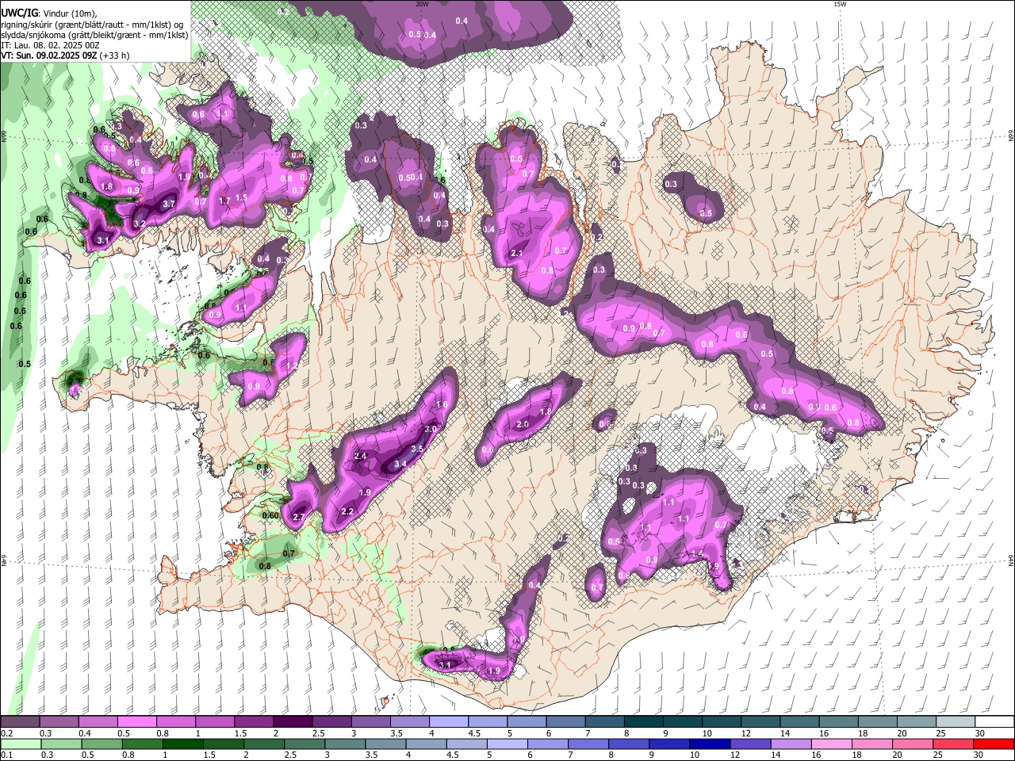Click 'VT: Sun. 09.02.2025 09Z (+33 h)' text
Screen dimensions: 1015x761
pyautogui.click(x=65, y=55)
